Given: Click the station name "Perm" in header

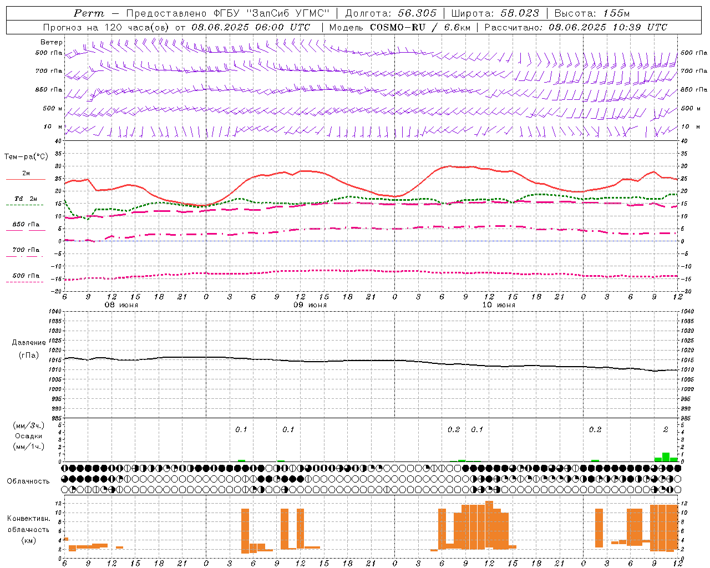Looking at the screenshot, I should click(89, 13).
